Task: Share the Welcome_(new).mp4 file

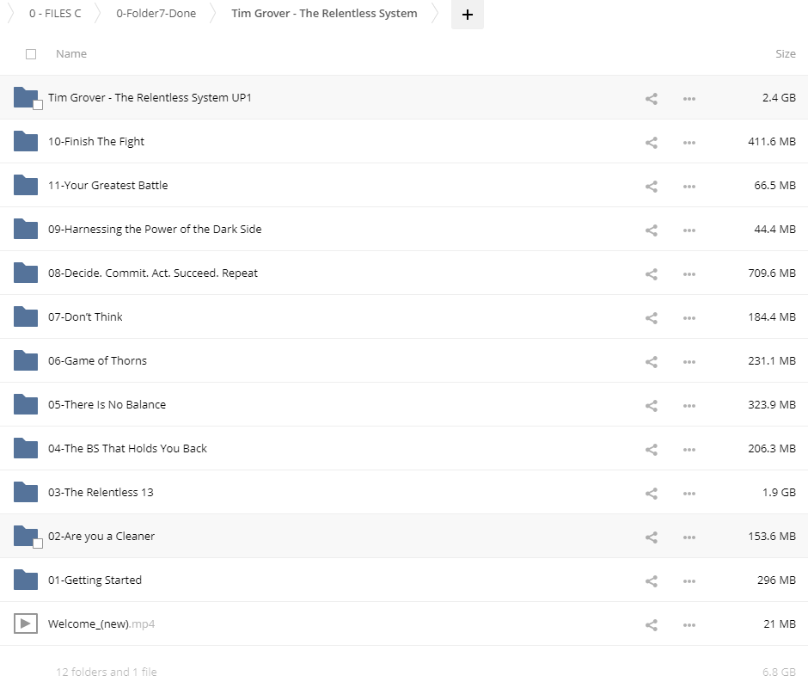Action: point(651,624)
